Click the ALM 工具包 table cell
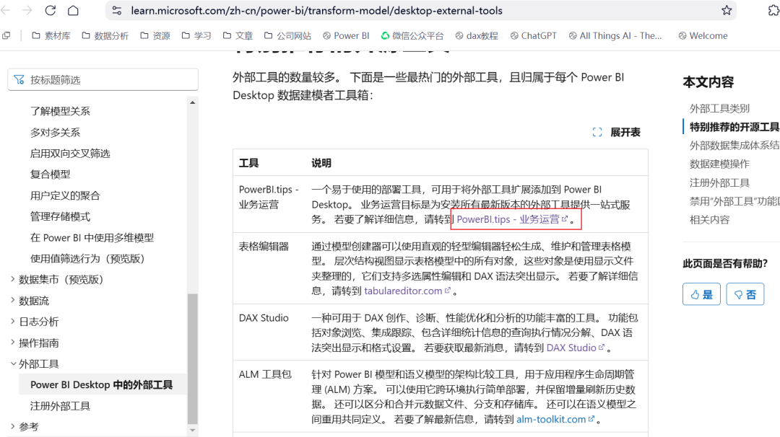The image size is (780, 437). 269,397
